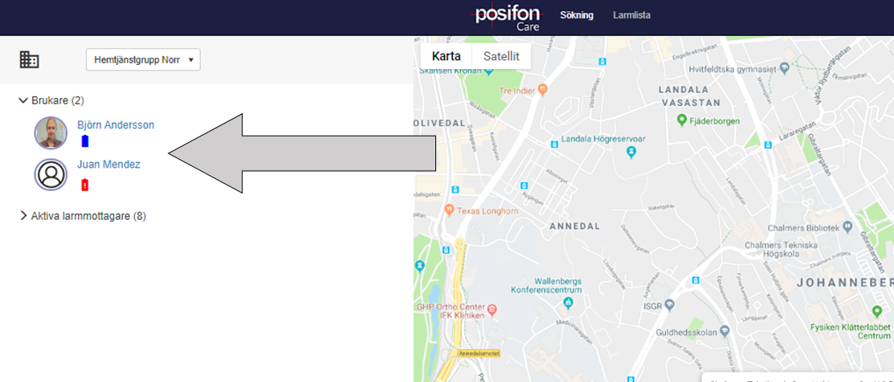Click Juan Mendez's red battery warning icon
This screenshot has width=894, height=382.
(x=85, y=185)
